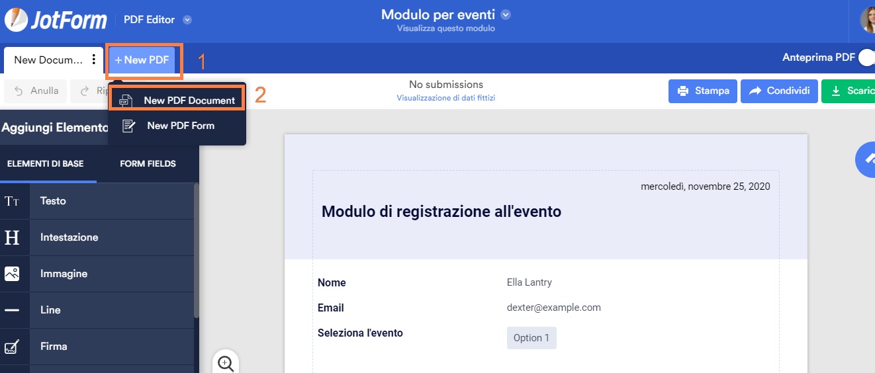Click the zoom in magnifier icon

pos(226,363)
